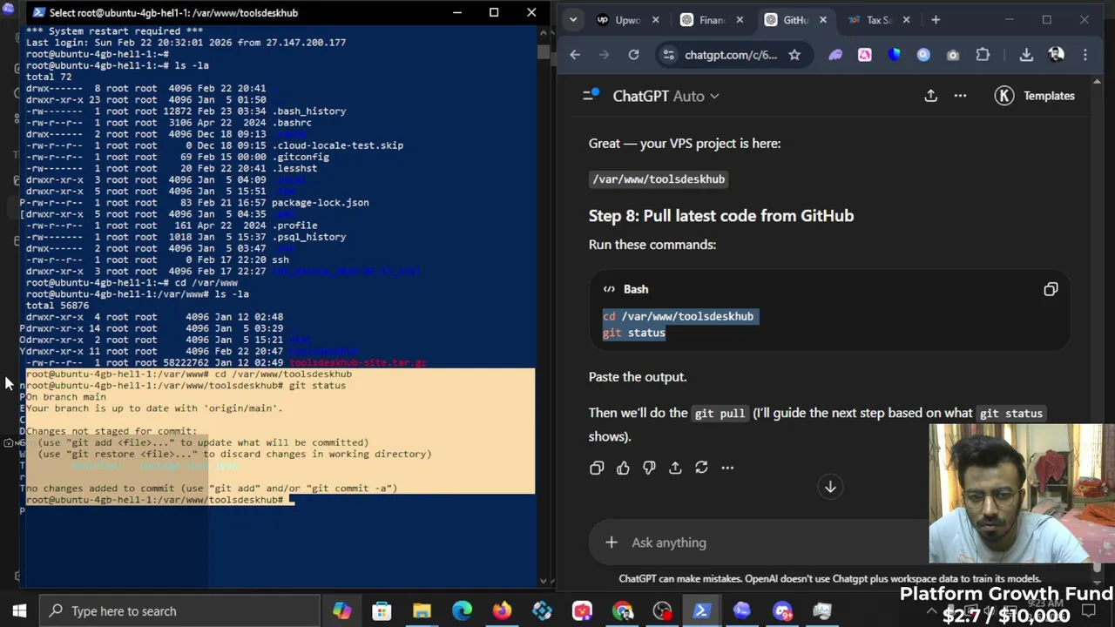Open the pink A extension icon

click(x=864, y=55)
